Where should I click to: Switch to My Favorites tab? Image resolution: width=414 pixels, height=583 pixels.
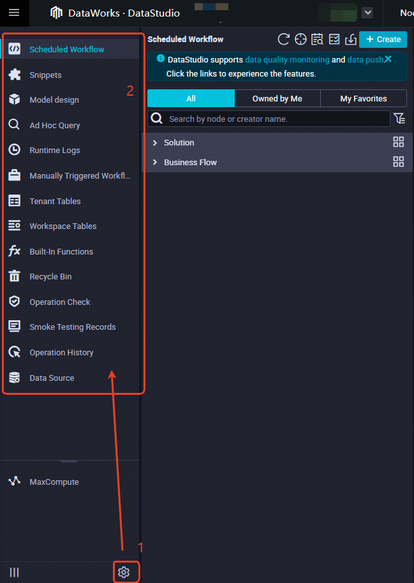point(364,98)
